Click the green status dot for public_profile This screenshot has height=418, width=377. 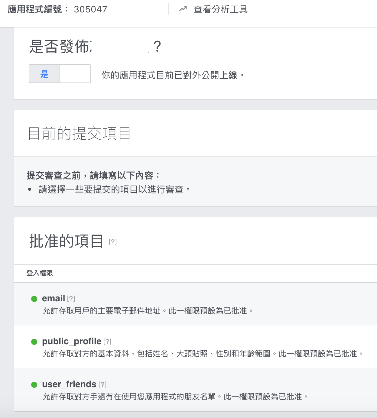(x=34, y=342)
